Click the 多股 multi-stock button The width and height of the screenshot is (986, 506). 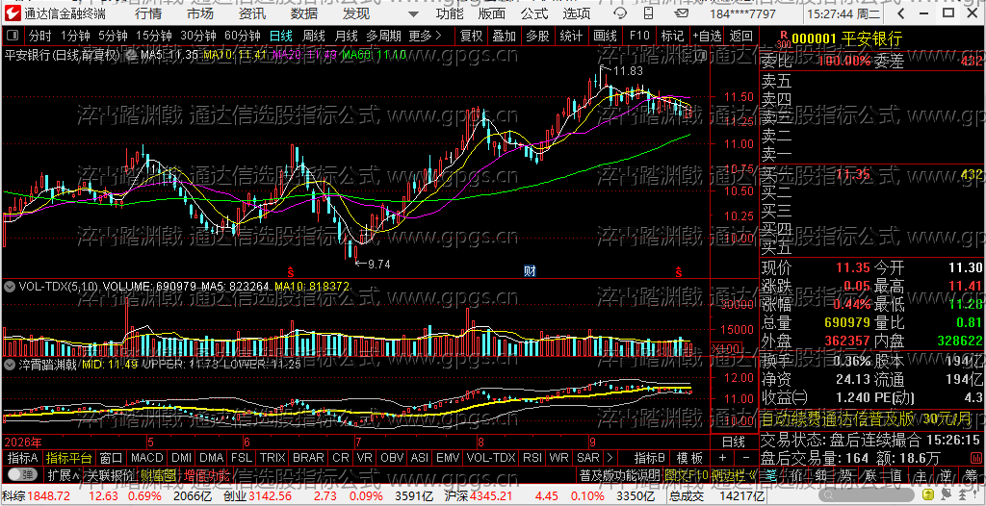tap(537, 36)
